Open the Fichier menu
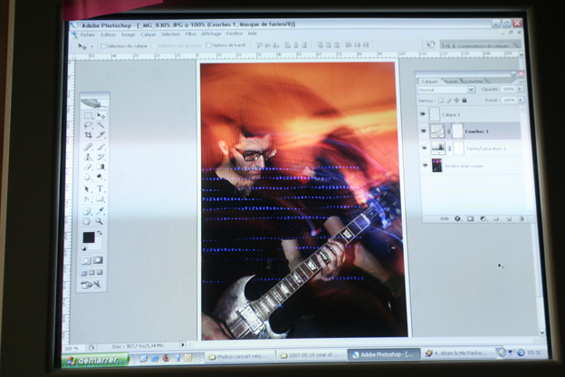This screenshot has width=565, height=377. tap(88, 34)
